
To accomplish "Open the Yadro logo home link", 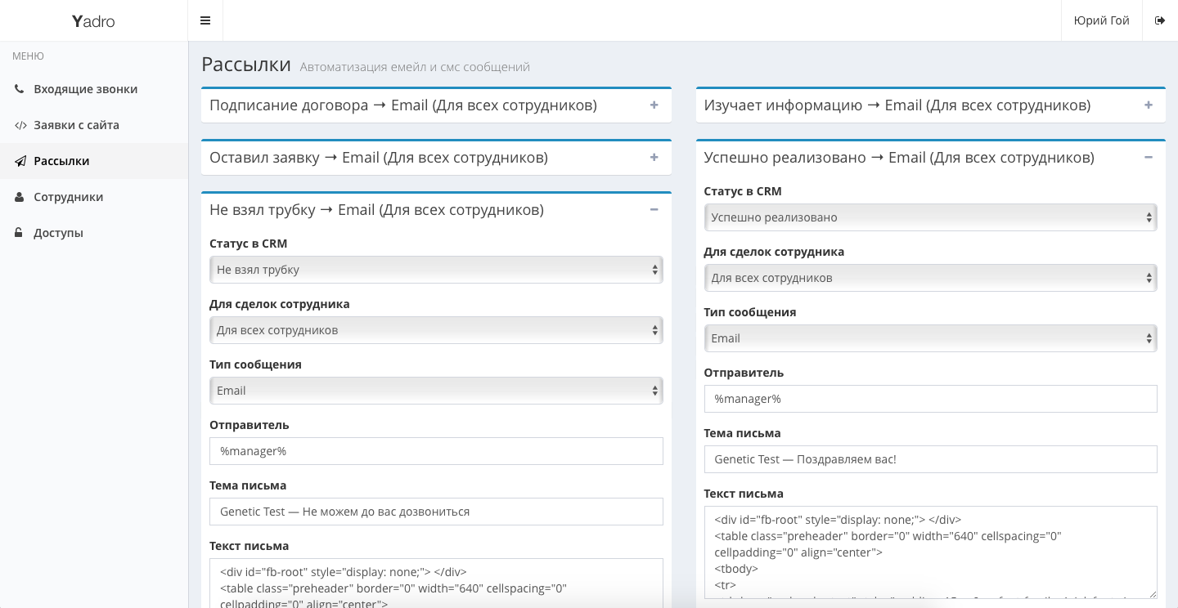I will tap(93, 20).
